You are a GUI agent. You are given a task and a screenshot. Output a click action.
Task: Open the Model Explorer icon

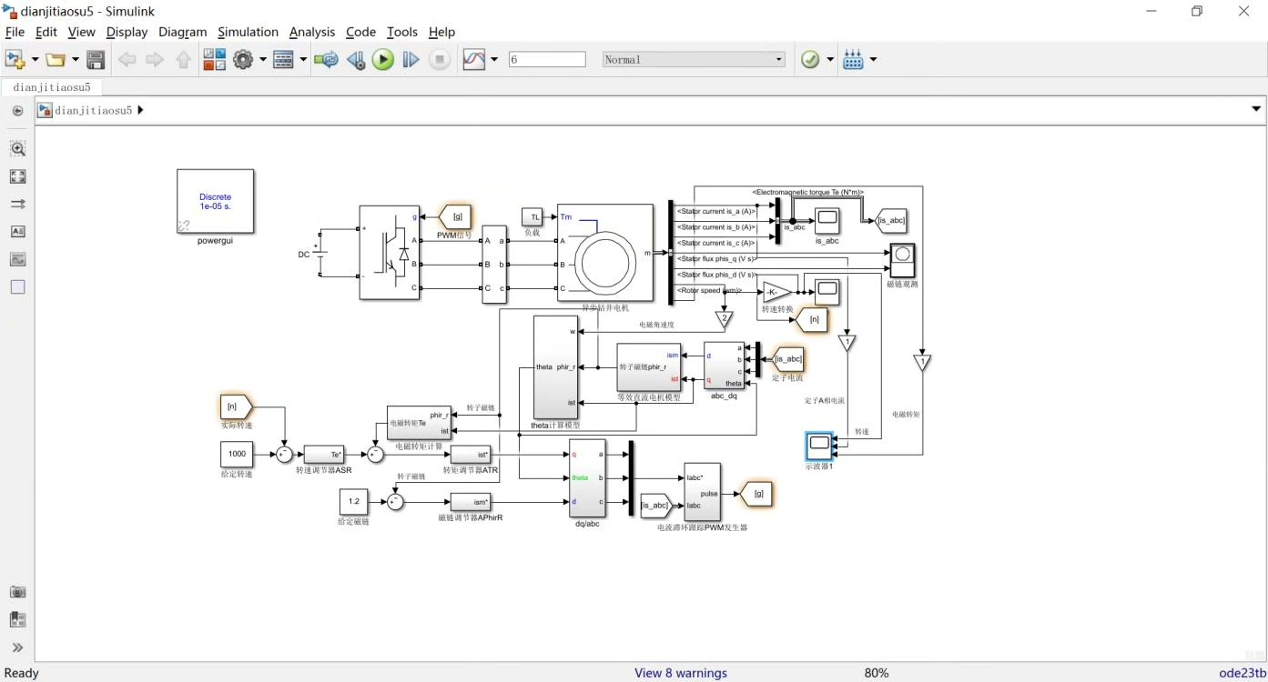click(283, 59)
